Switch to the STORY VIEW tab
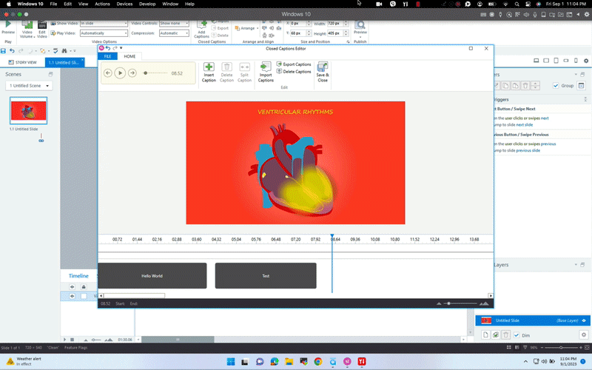Viewport: 592px width, 370px height. 21,62
